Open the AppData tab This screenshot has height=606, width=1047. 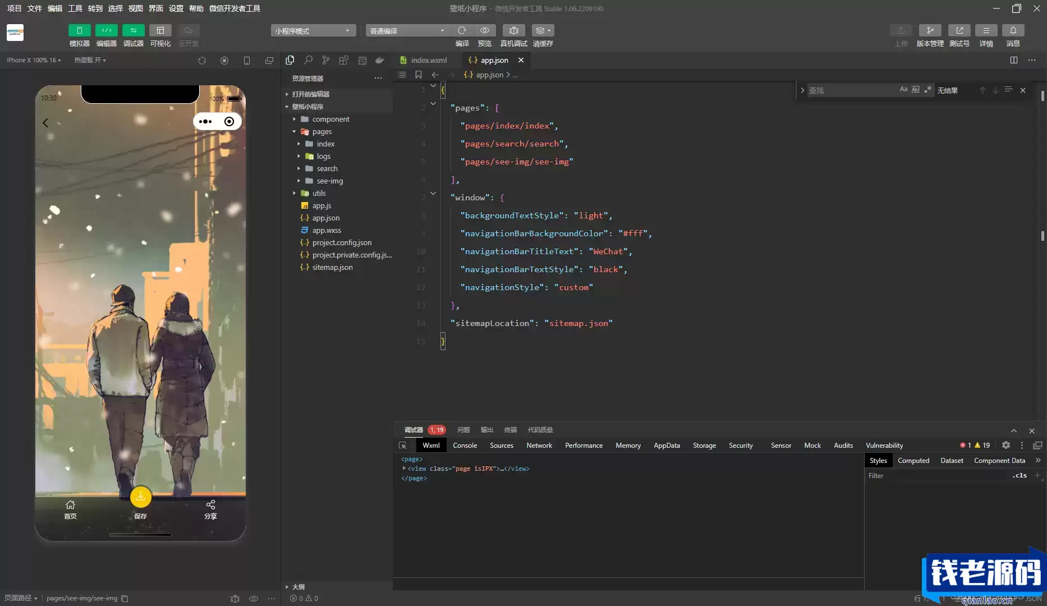tap(667, 445)
